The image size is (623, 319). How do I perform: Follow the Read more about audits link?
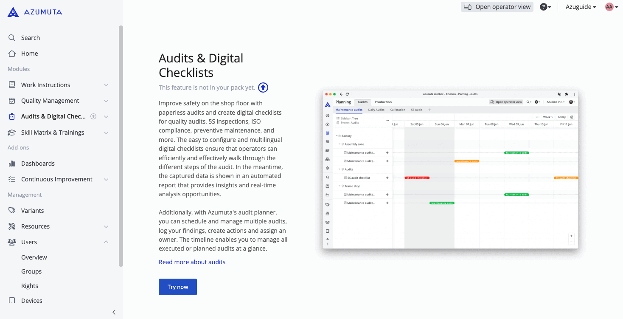pyautogui.click(x=192, y=262)
